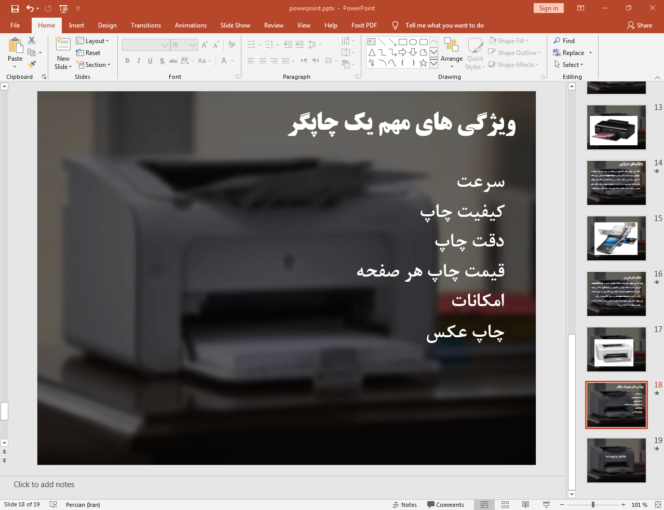Center-align the paragraph text
The width and height of the screenshot is (664, 510).
pos(263,61)
